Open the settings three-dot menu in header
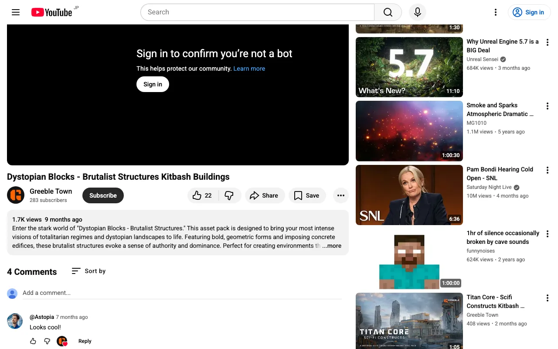 point(495,12)
